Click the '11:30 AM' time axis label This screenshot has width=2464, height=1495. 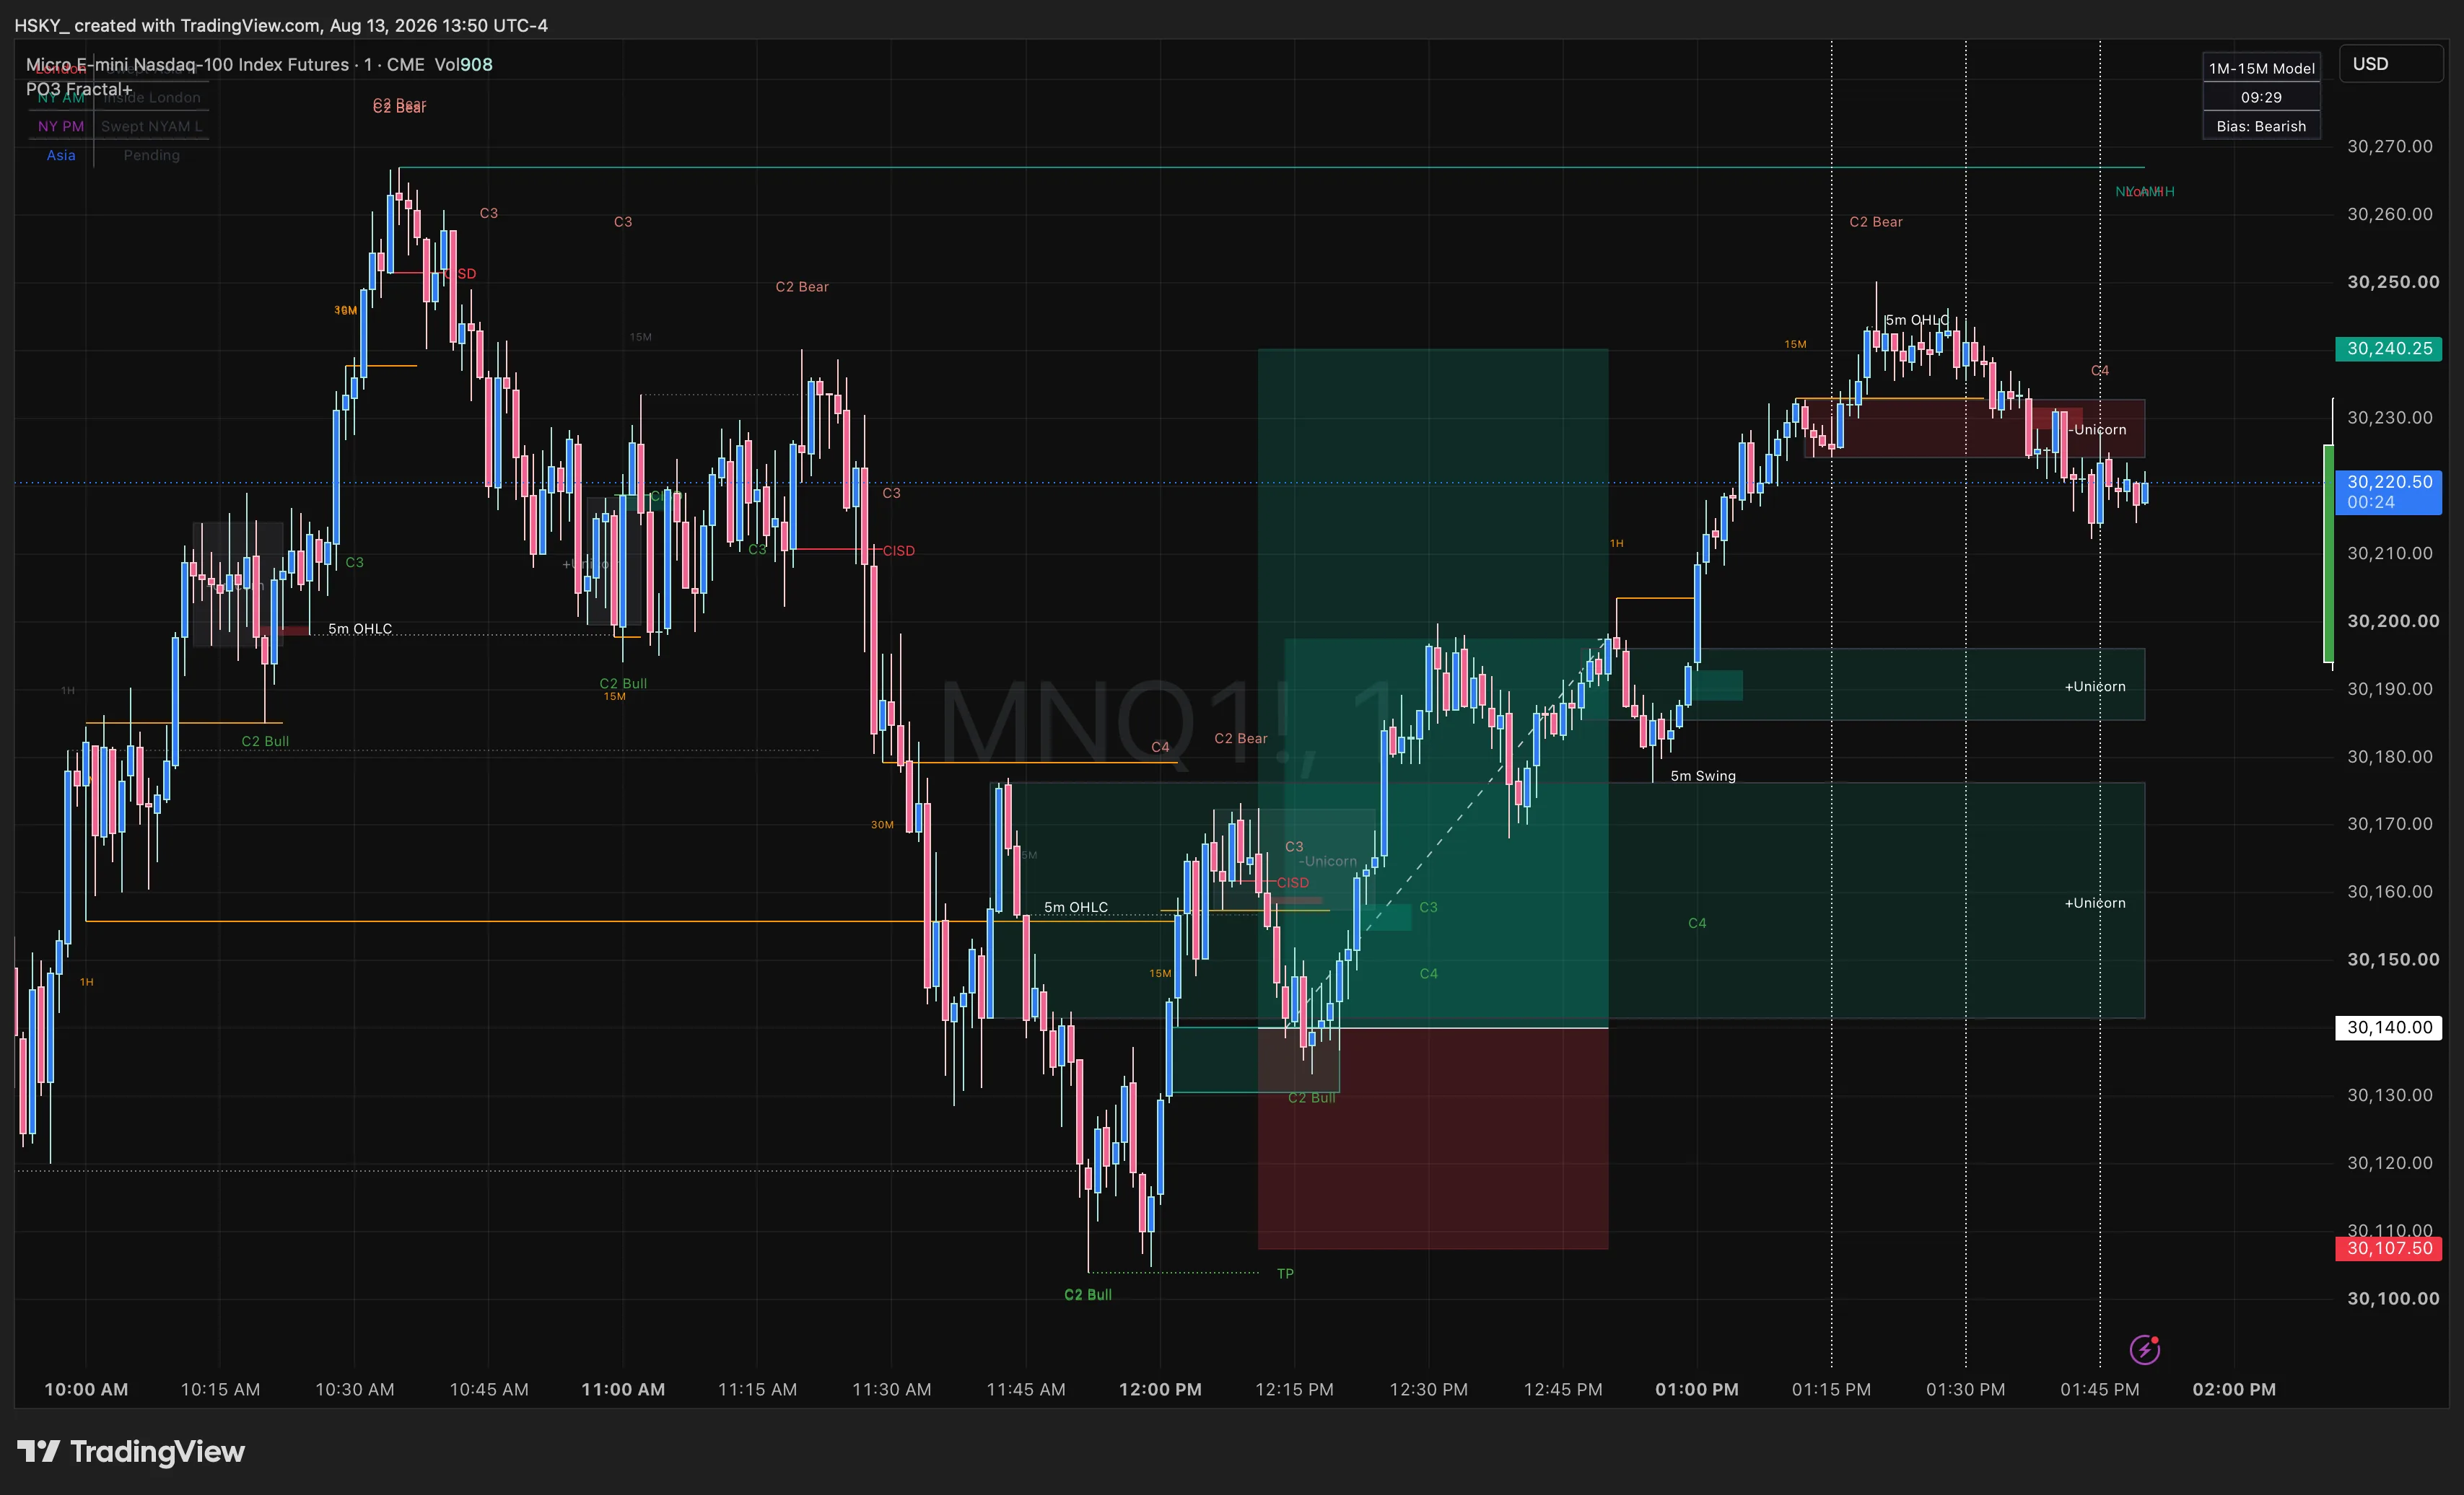pyautogui.click(x=891, y=1389)
